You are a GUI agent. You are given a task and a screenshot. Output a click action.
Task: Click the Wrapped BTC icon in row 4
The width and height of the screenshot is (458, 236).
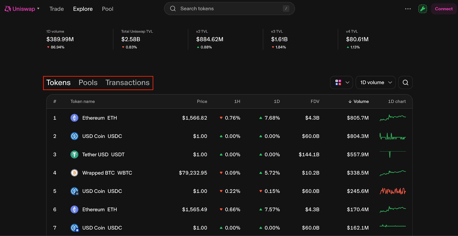pyautogui.click(x=74, y=173)
